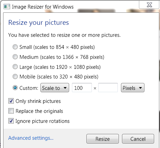This screenshot has width=160, height=148.
Task: Click the Cancel button
Action: (138, 139)
